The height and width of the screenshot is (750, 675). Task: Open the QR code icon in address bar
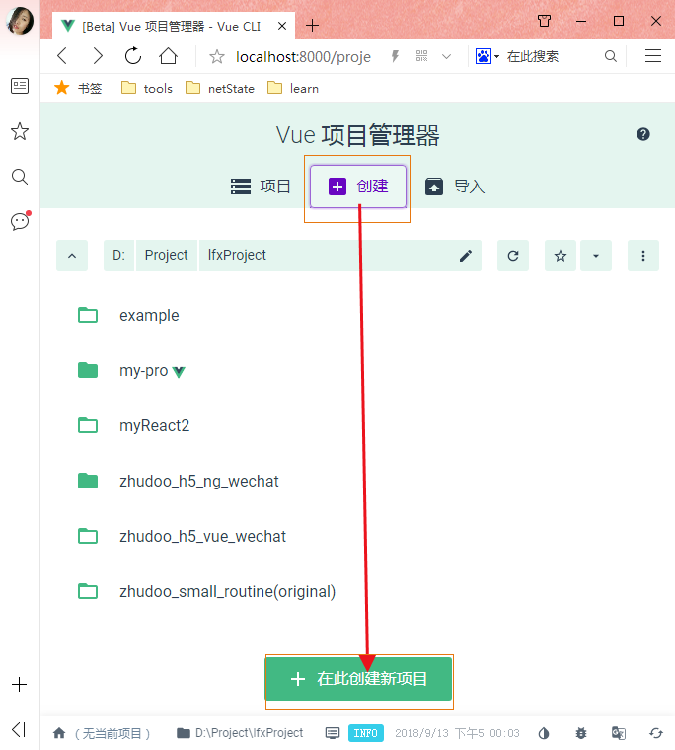pyautogui.click(x=422, y=56)
